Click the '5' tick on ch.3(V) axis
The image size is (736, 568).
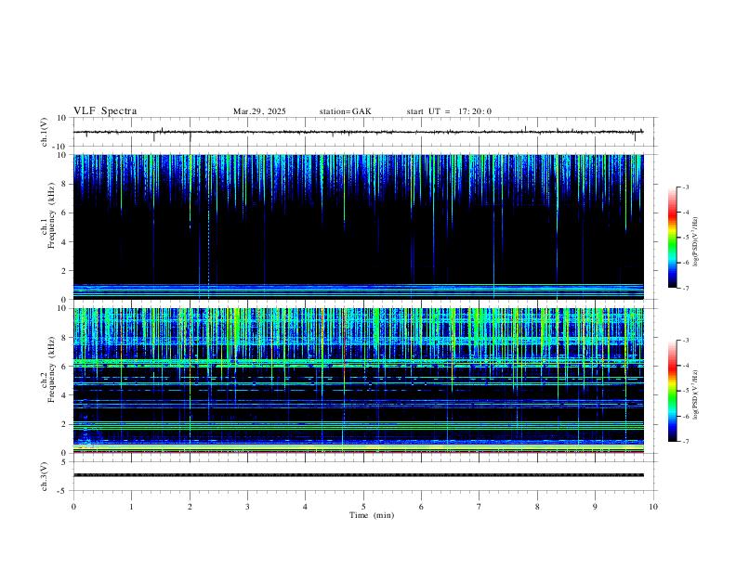(65, 462)
